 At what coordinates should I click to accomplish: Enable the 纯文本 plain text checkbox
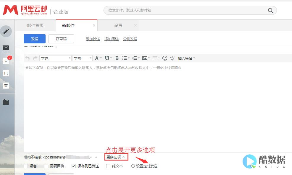pos(108,166)
